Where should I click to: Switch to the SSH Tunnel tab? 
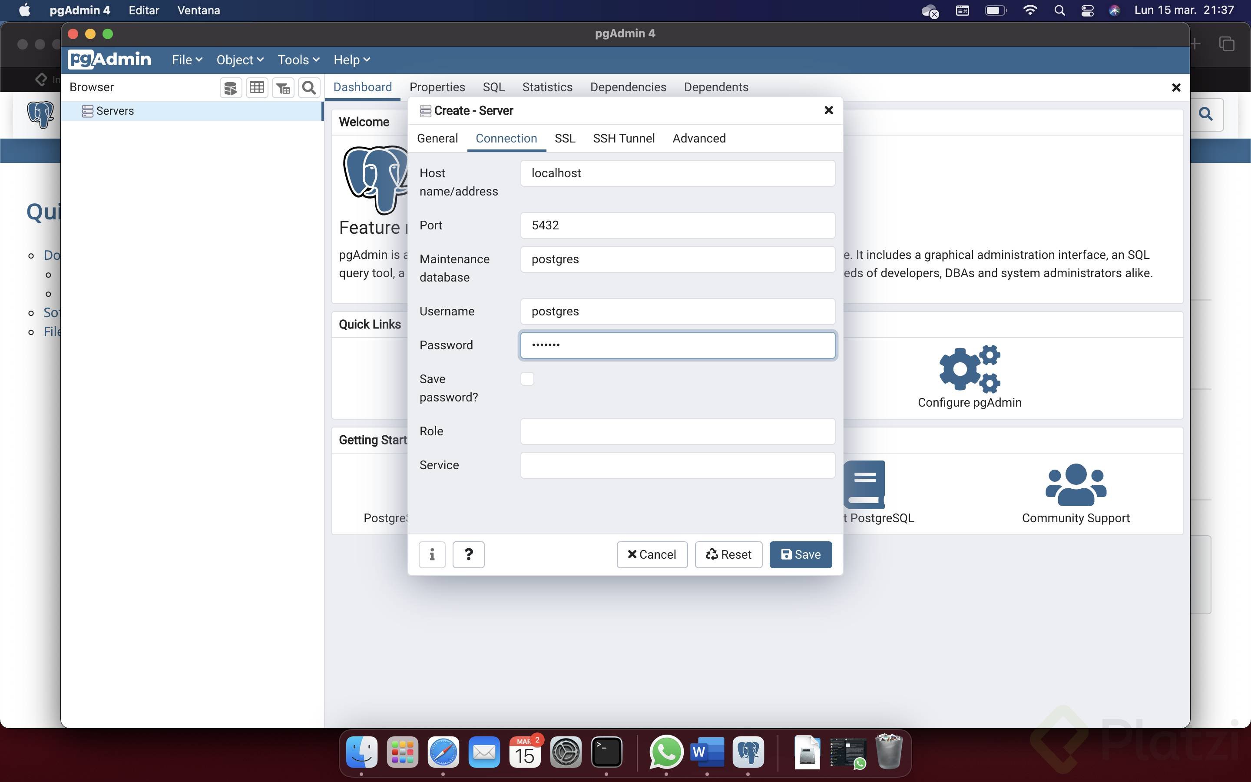click(x=623, y=138)
